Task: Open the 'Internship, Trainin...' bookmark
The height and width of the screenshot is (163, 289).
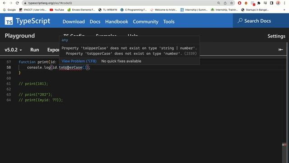Action: (224, 10)
